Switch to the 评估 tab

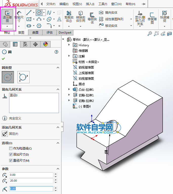50,33
